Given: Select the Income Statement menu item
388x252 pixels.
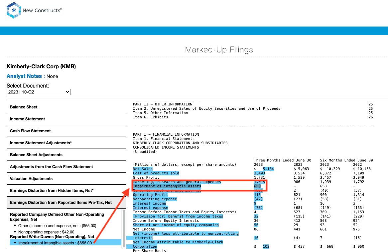Looking at the screenshot, I should [66, 119].
